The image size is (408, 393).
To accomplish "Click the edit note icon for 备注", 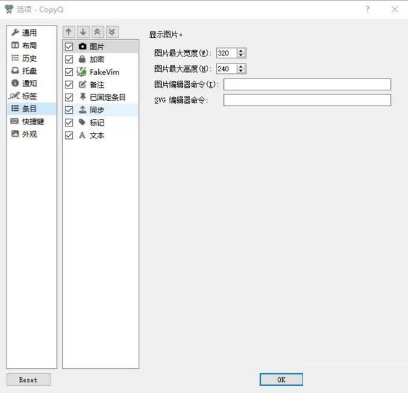I will point(83,84).
